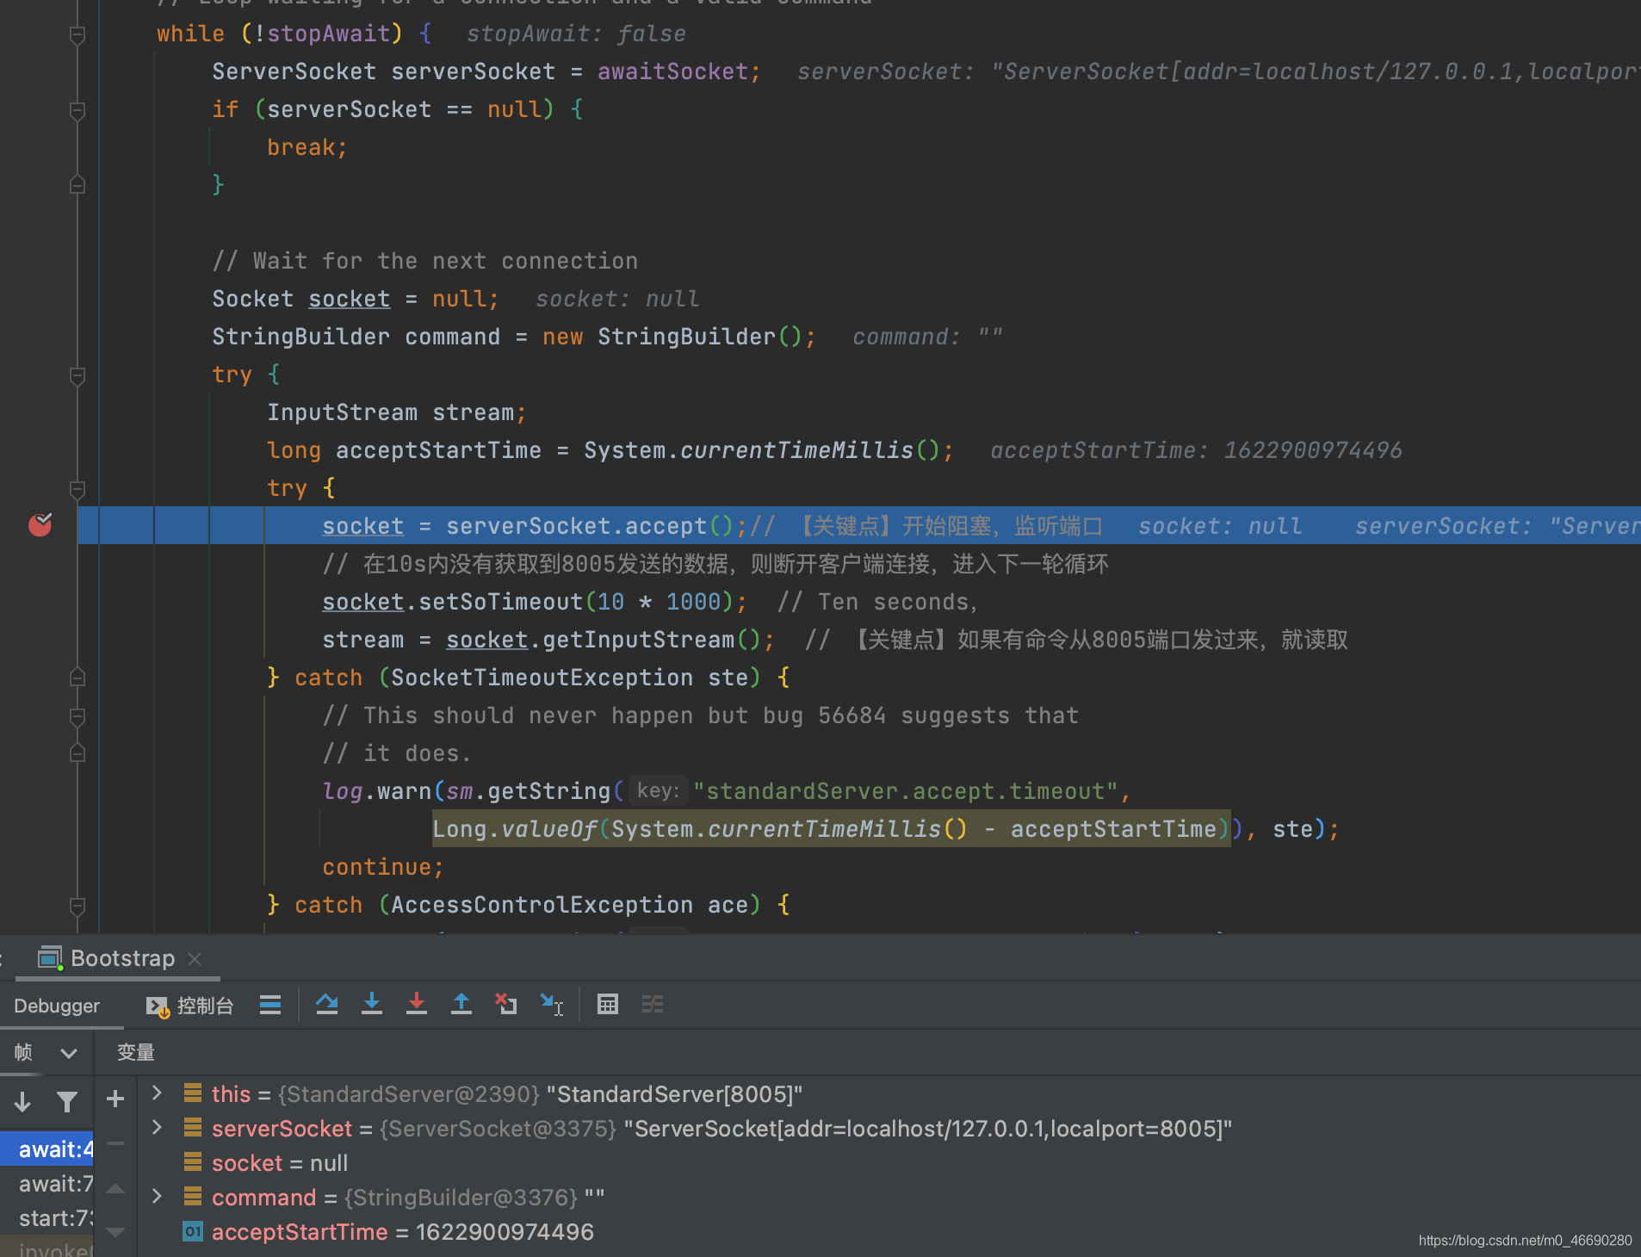This screenshot has height=1257, width=1641.
Task: Click the Step Out up-arrow icon
Action: [x=461, y=1004]
